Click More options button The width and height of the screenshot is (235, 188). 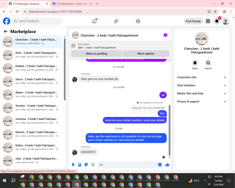[146, 54]
